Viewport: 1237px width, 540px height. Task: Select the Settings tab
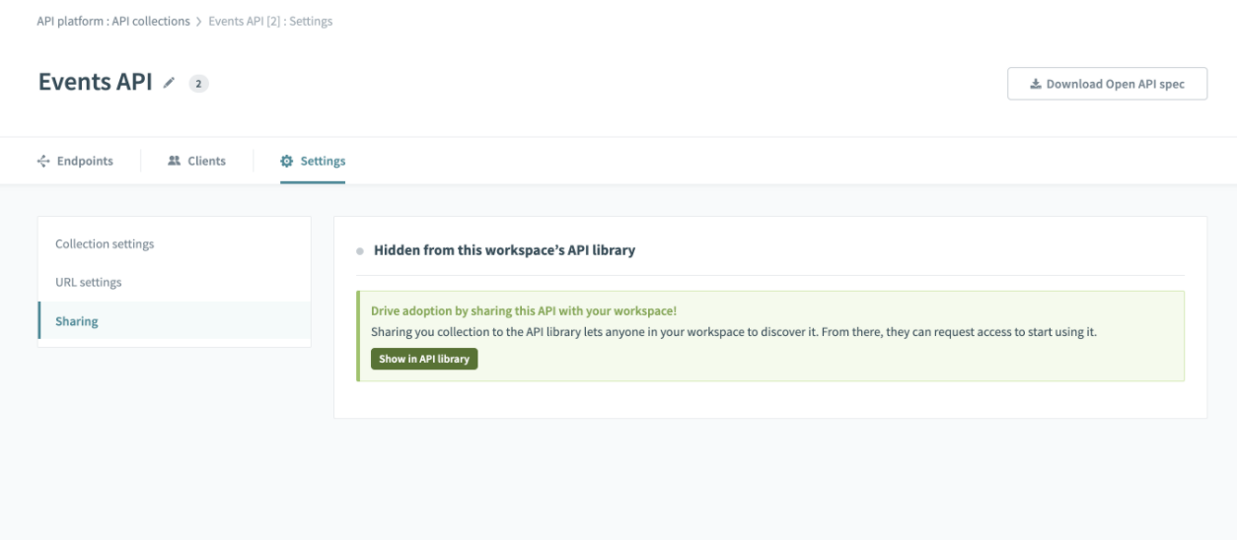click(x=313, y=161)
